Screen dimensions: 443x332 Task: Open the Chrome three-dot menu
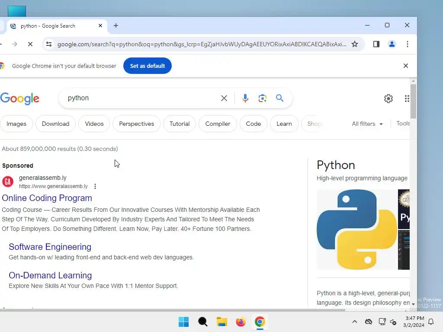coord(407,44)
